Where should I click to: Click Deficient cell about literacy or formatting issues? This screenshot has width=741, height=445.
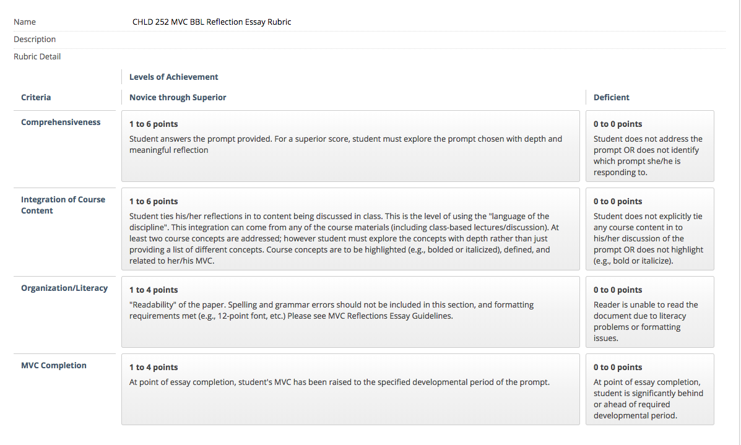coord(650,312)
